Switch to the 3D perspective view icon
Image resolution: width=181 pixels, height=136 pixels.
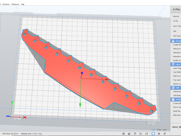pyautogui.click(x=124, y=134)
